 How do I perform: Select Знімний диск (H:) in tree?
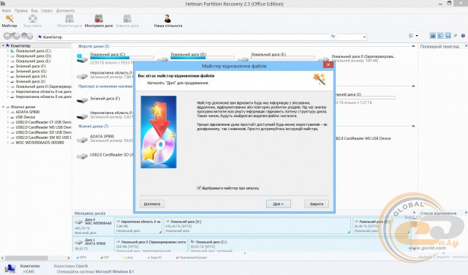[31, 76]
